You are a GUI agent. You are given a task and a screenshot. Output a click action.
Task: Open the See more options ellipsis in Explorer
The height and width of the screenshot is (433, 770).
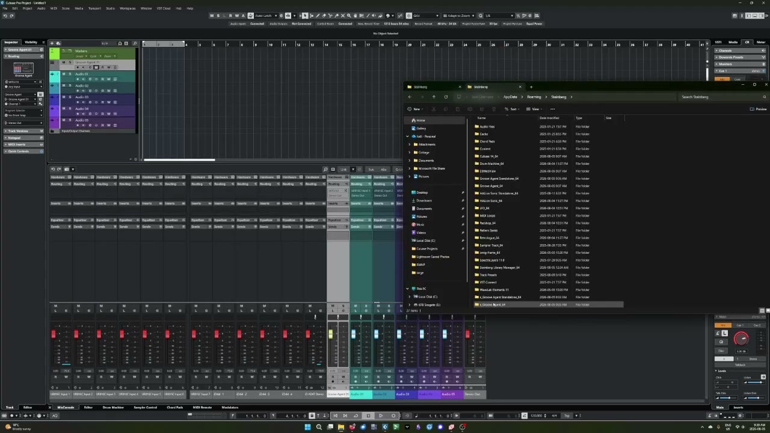(552, 109)
